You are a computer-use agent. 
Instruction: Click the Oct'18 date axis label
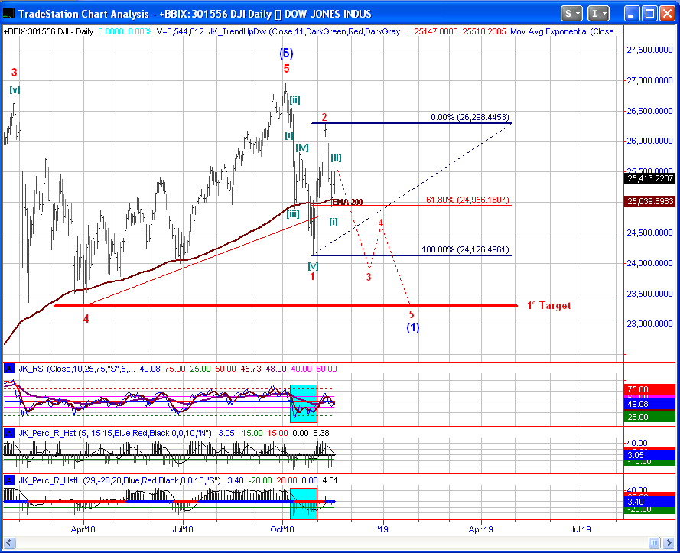coord(282,529)
